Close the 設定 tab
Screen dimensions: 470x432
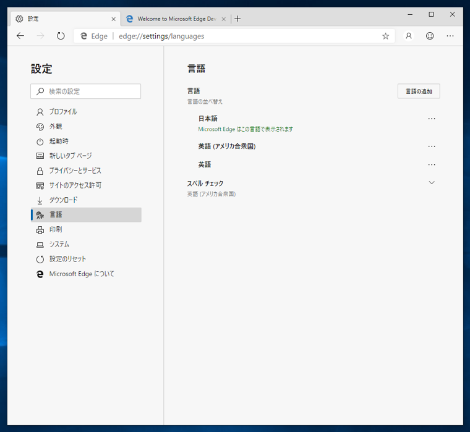pos(114,19)
